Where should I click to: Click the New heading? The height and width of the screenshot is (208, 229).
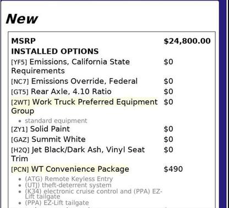click(x=22, y=19)
